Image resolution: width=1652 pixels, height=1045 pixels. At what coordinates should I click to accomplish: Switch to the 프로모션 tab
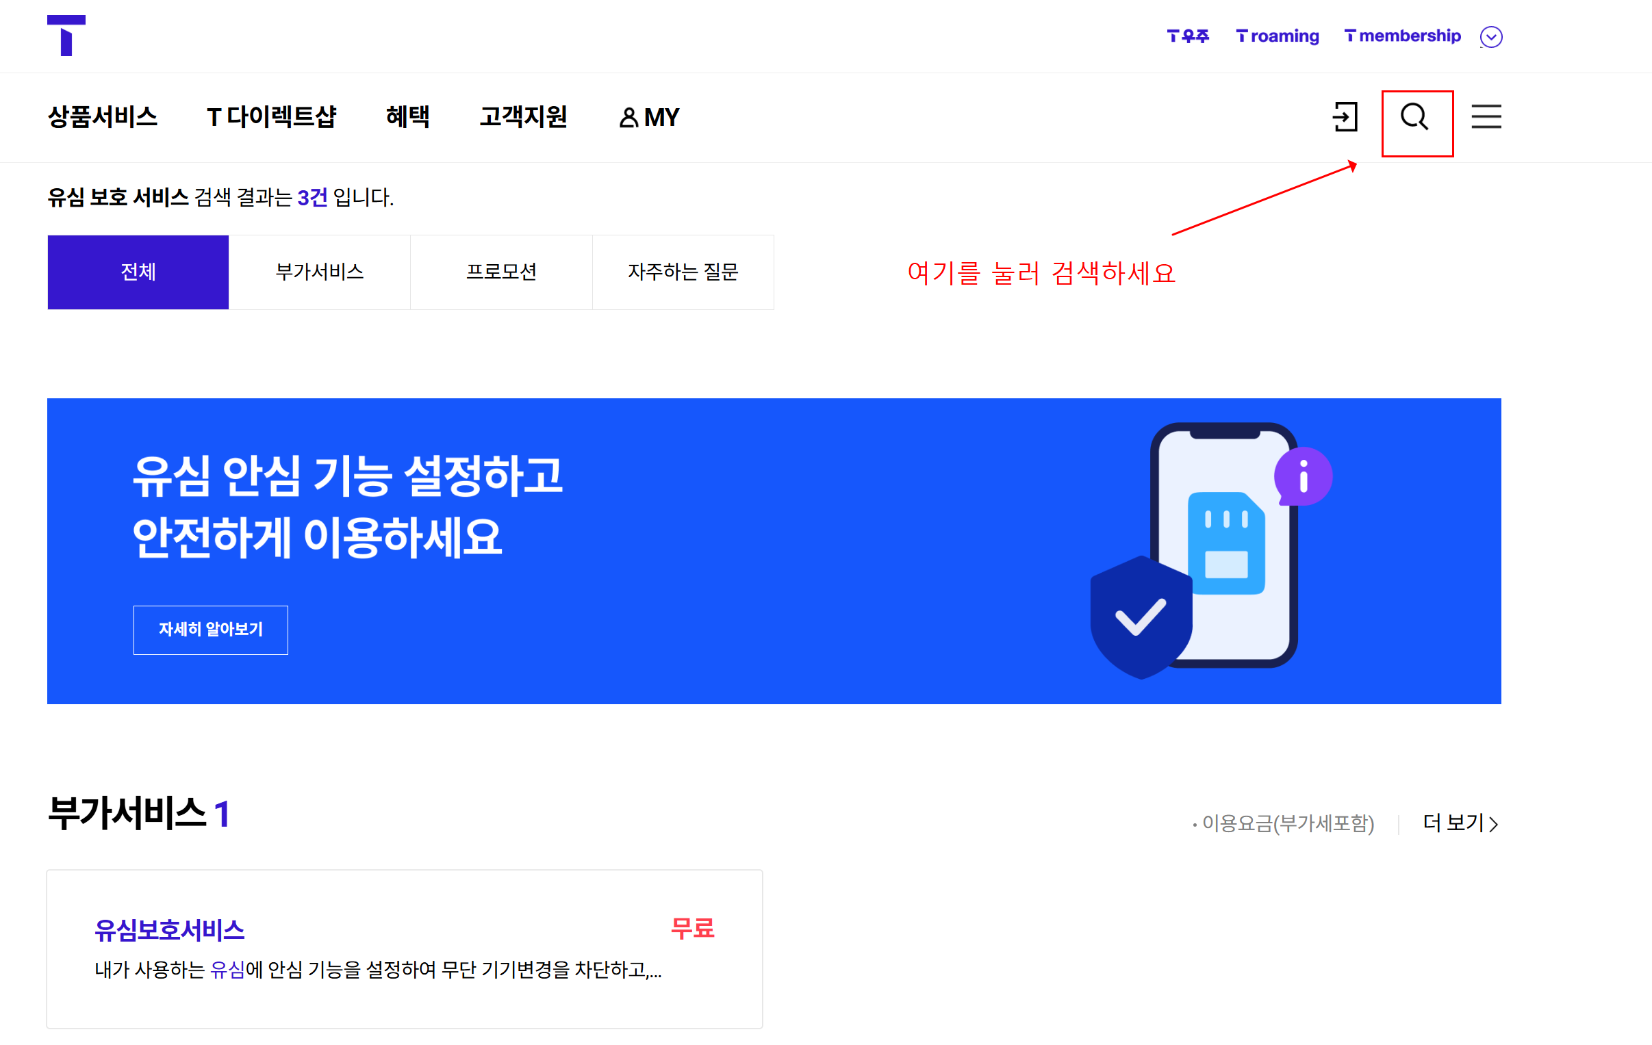click(502, 272)
